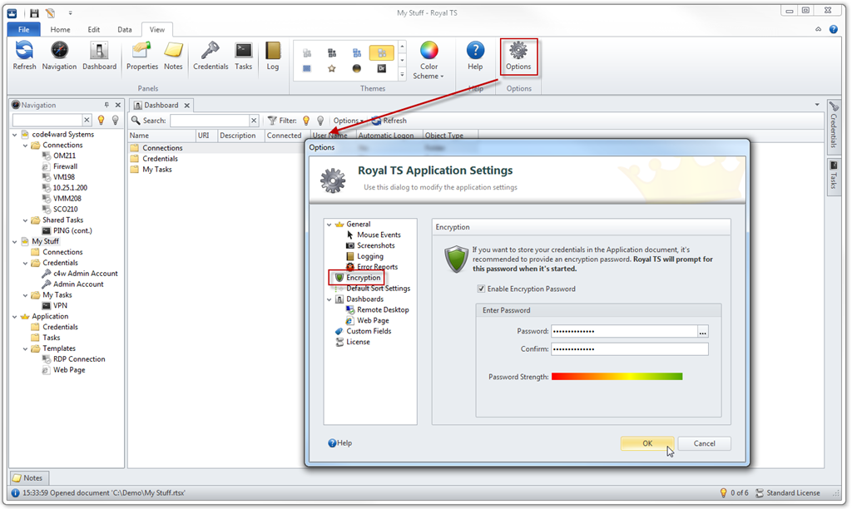The width and height of the screenshot is (852, 509).
Task: Select Screenshots in Options tree
Action: [x=375, y=245]
